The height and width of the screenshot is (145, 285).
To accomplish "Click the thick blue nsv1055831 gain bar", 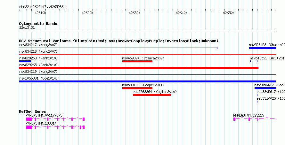I will [147, 81].
